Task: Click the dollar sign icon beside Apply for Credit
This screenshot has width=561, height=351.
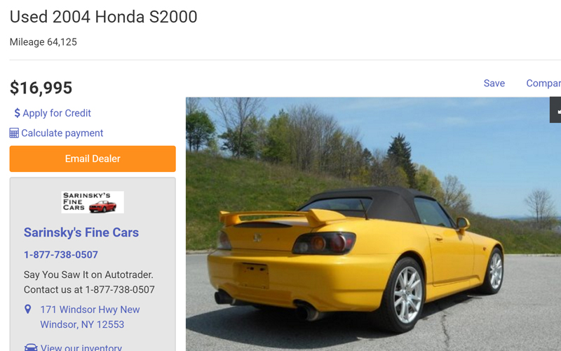Action: [17, 113]
